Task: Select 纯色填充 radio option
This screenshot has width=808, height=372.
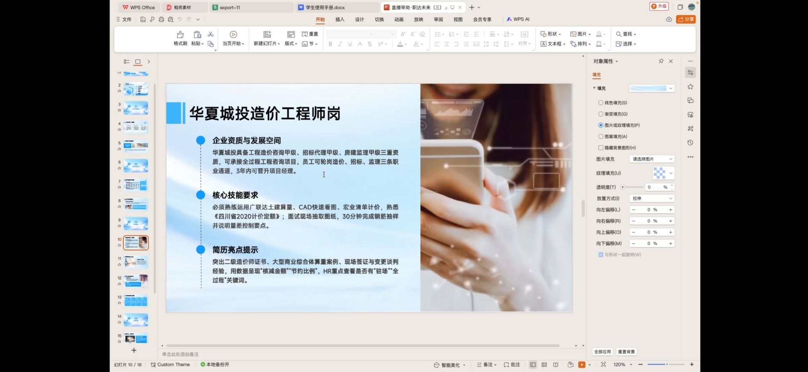Action: click(x=601, y=103)
